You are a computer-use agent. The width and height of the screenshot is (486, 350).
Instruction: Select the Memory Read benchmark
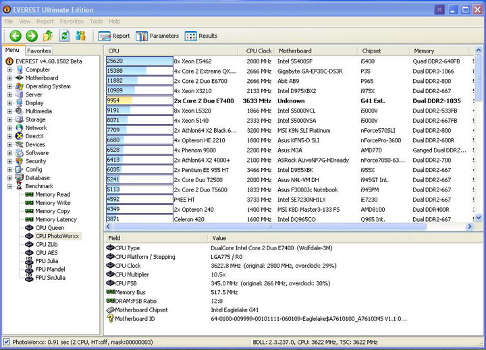click(53, 194)
